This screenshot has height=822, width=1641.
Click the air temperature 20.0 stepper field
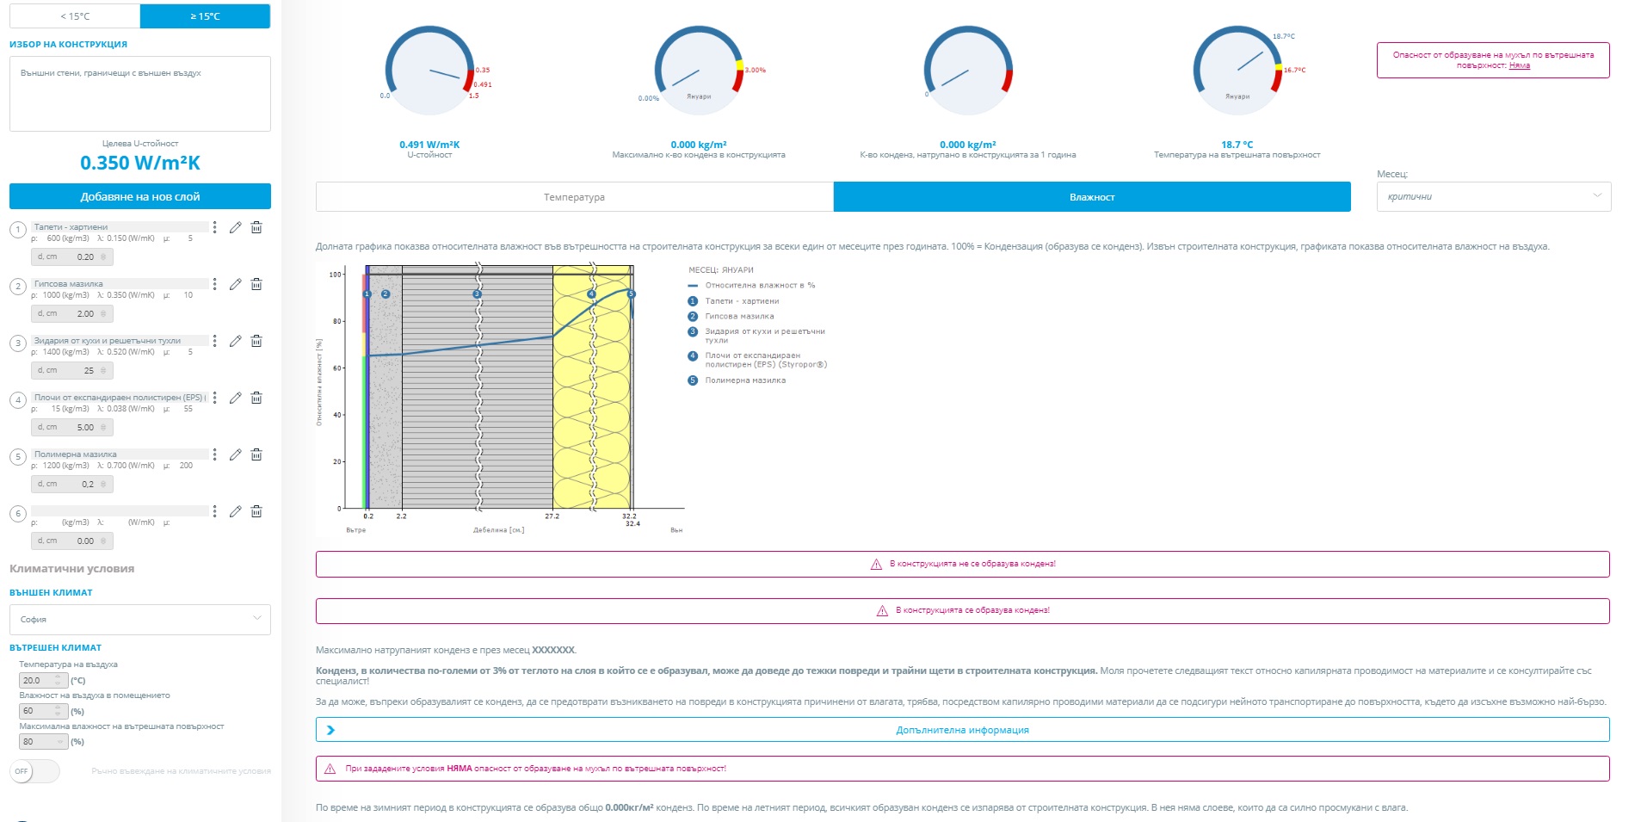(x=42, y=681)
